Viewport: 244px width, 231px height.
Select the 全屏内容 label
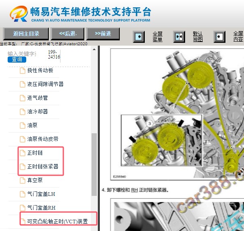pos(238,37)
